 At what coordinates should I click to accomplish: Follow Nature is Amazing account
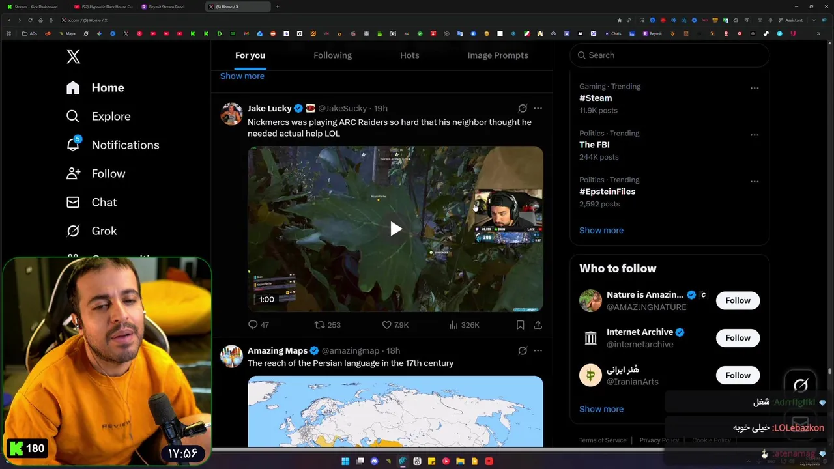[x=738, y=300]
